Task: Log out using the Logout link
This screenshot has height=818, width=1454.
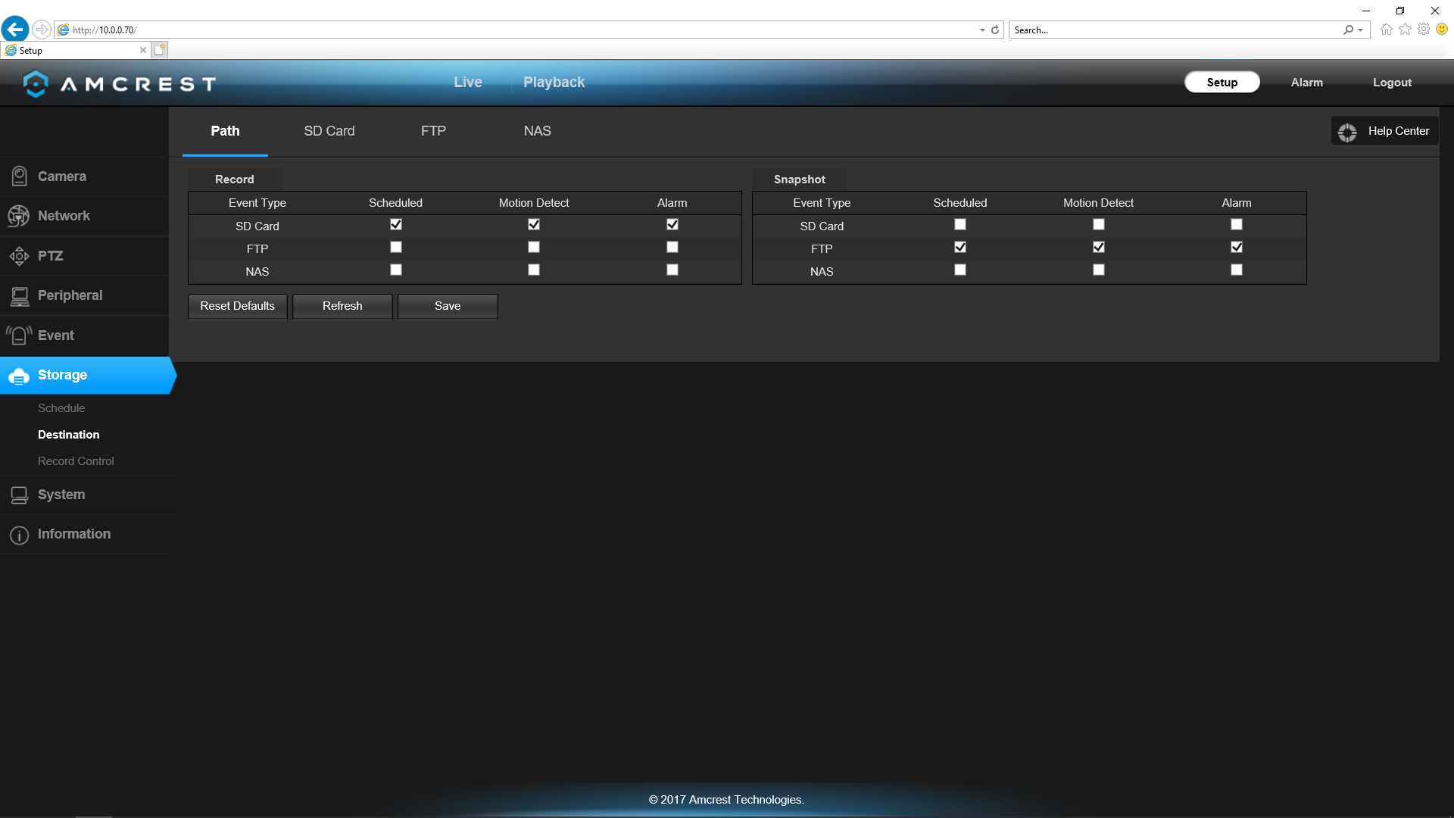Action: coord(1392,83)
